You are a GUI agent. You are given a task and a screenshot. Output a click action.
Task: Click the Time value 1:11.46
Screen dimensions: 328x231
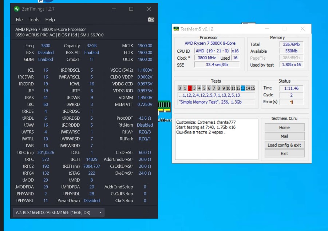pyautogui.click(x=291, y=88)
